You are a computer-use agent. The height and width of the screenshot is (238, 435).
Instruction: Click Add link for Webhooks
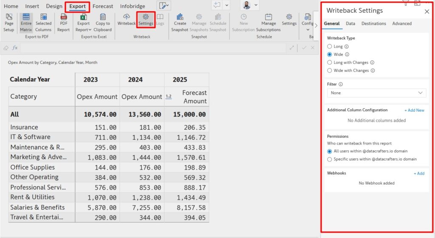(419, 173)
